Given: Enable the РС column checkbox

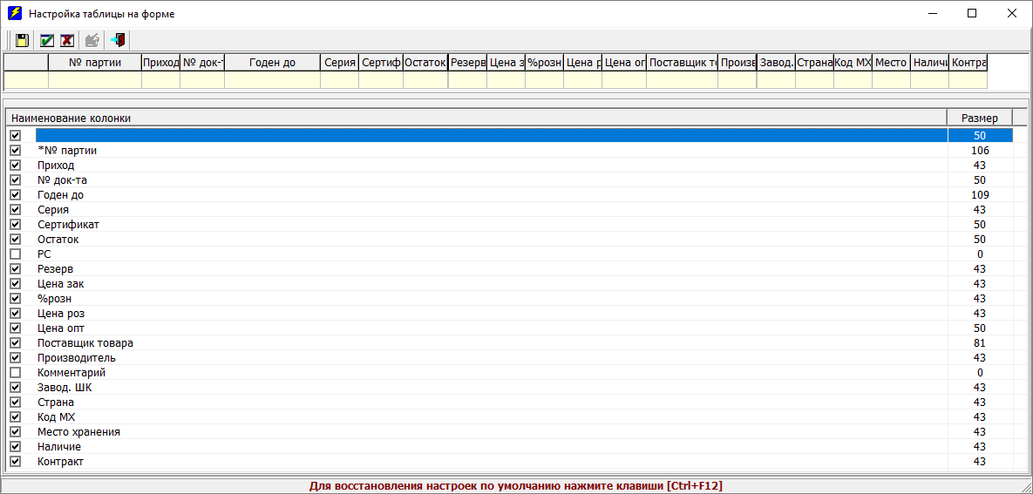Looking at the screenshot, I should [x=15, y=254].
